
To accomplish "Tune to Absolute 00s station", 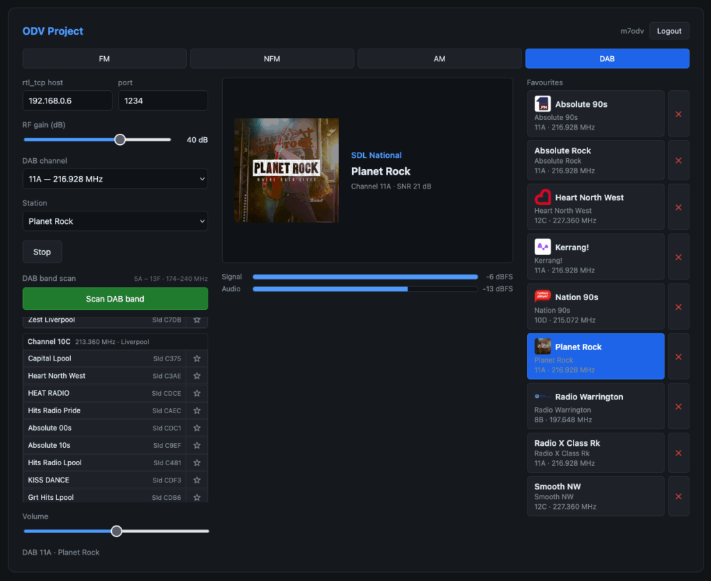I will pyautogui.click(x=104, y=428).
